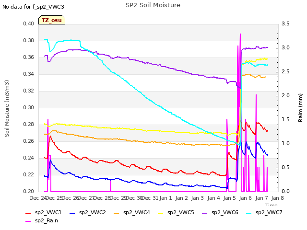Click the Jan 2 date tick label
The image size is (307, 230).
(181, 198)
